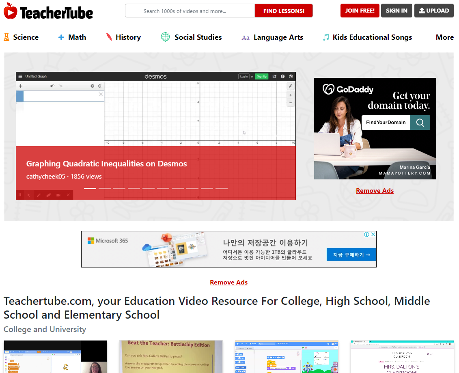Click the SIGN IN button
459x373 pixels.
tap(397, 11)
